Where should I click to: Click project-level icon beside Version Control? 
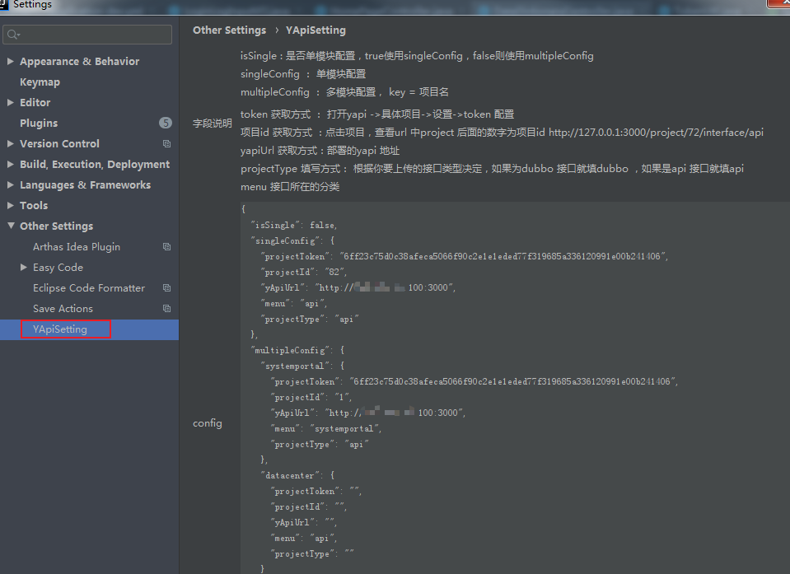click(166, 143)
